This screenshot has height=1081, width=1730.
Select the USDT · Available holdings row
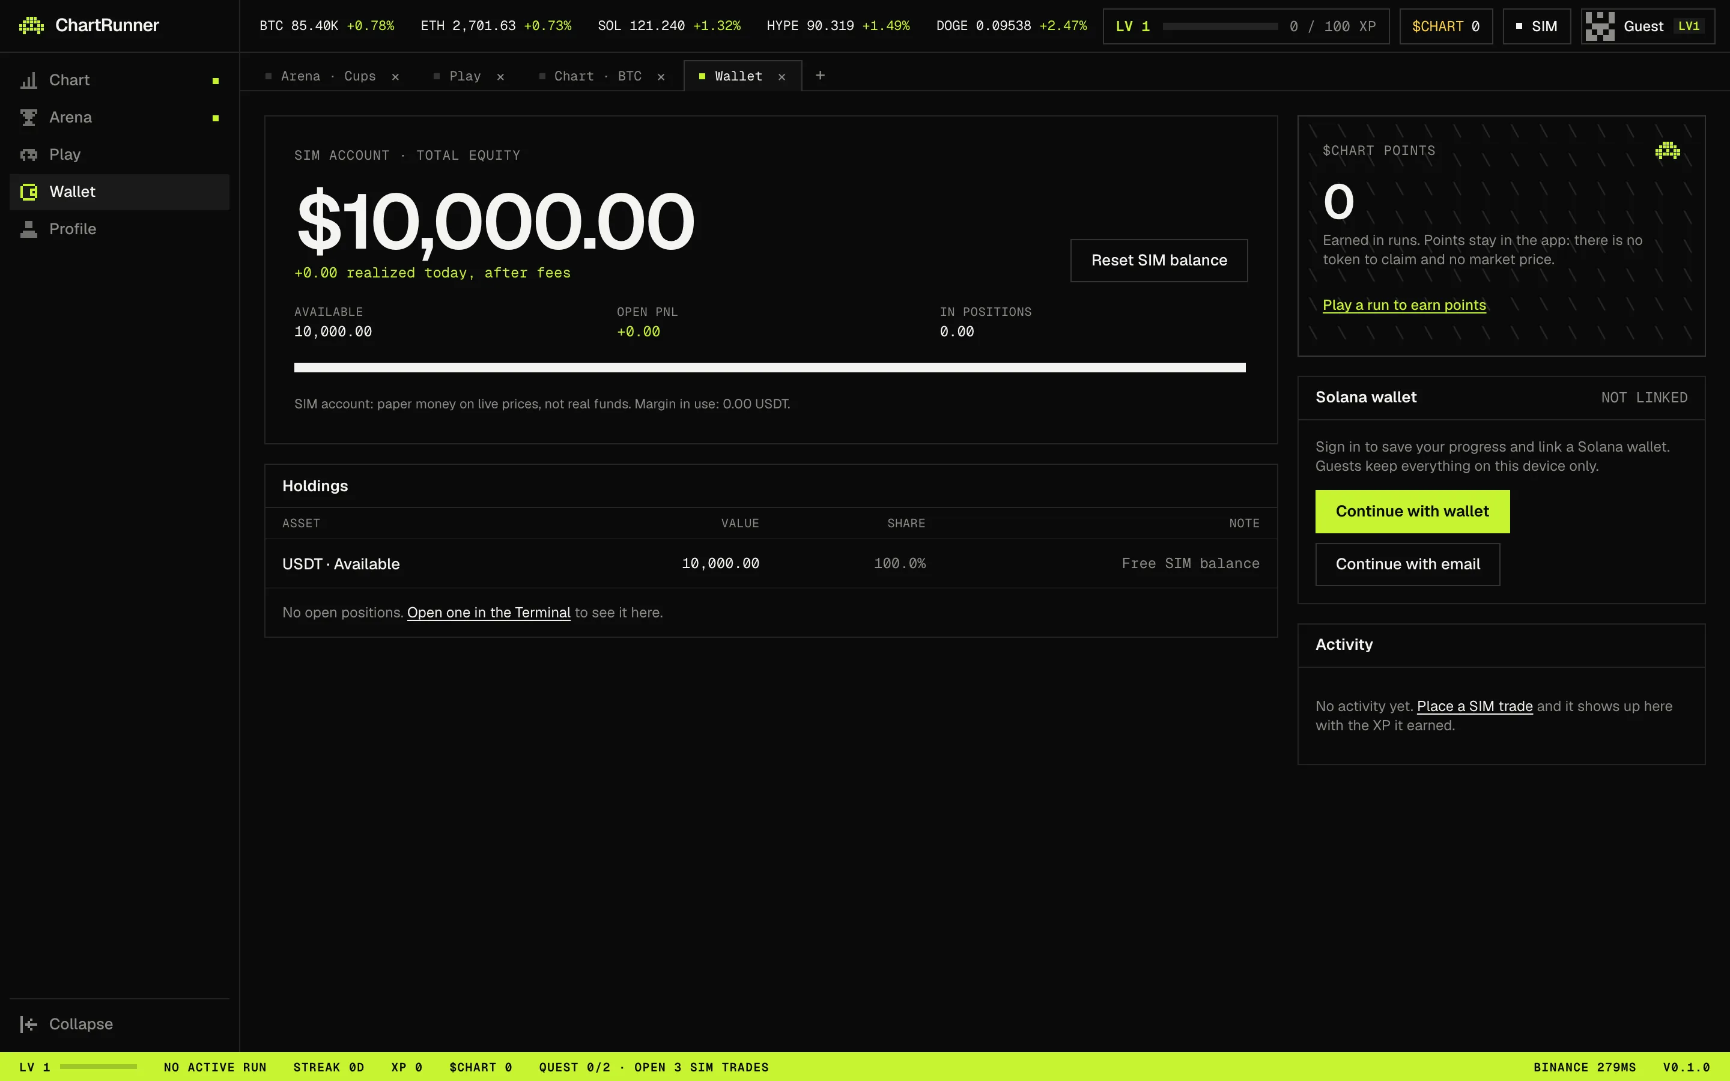[x=771, y=563]
